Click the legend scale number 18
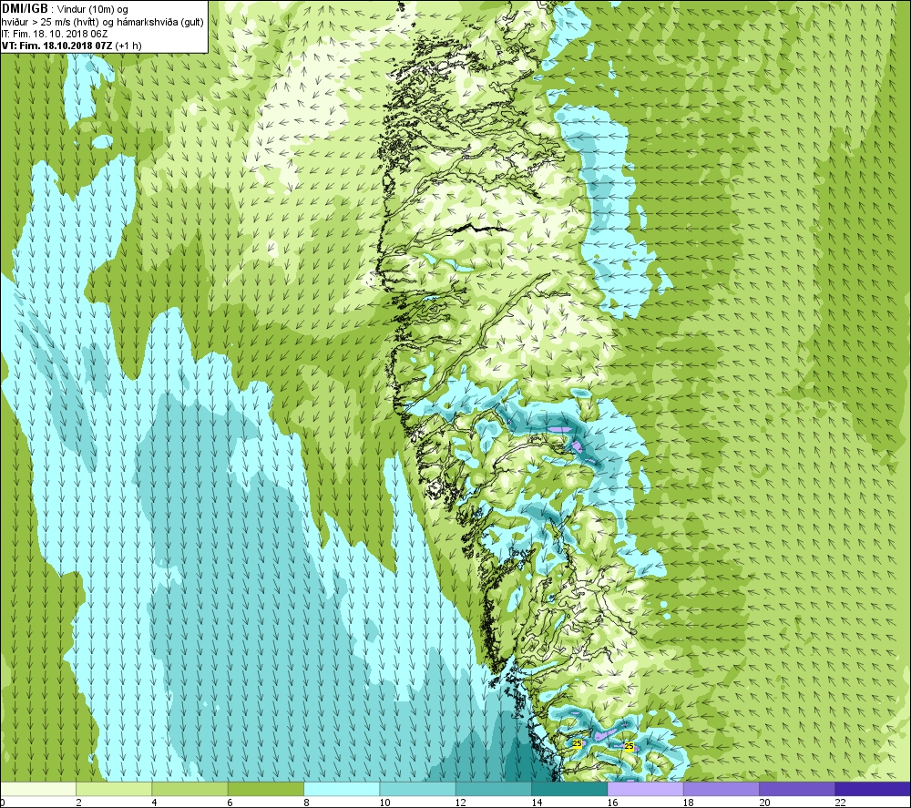Viewport: 911px width, 808px height. coord(689,803)
